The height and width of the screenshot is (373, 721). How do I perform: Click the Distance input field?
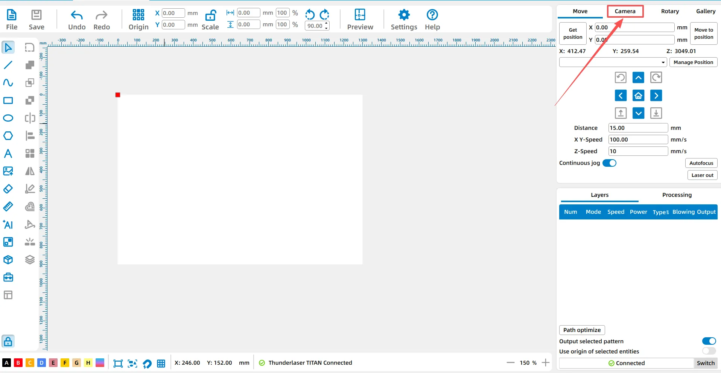637,128
